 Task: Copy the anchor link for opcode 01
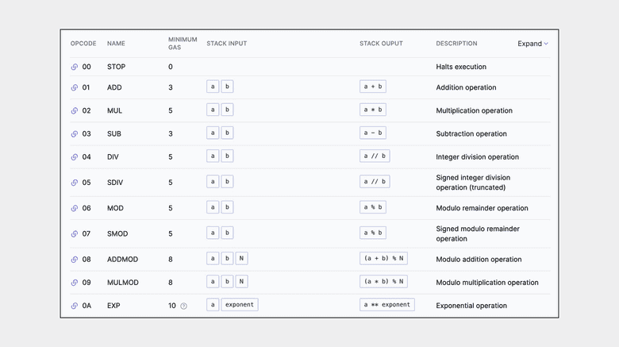coord(75,87)
